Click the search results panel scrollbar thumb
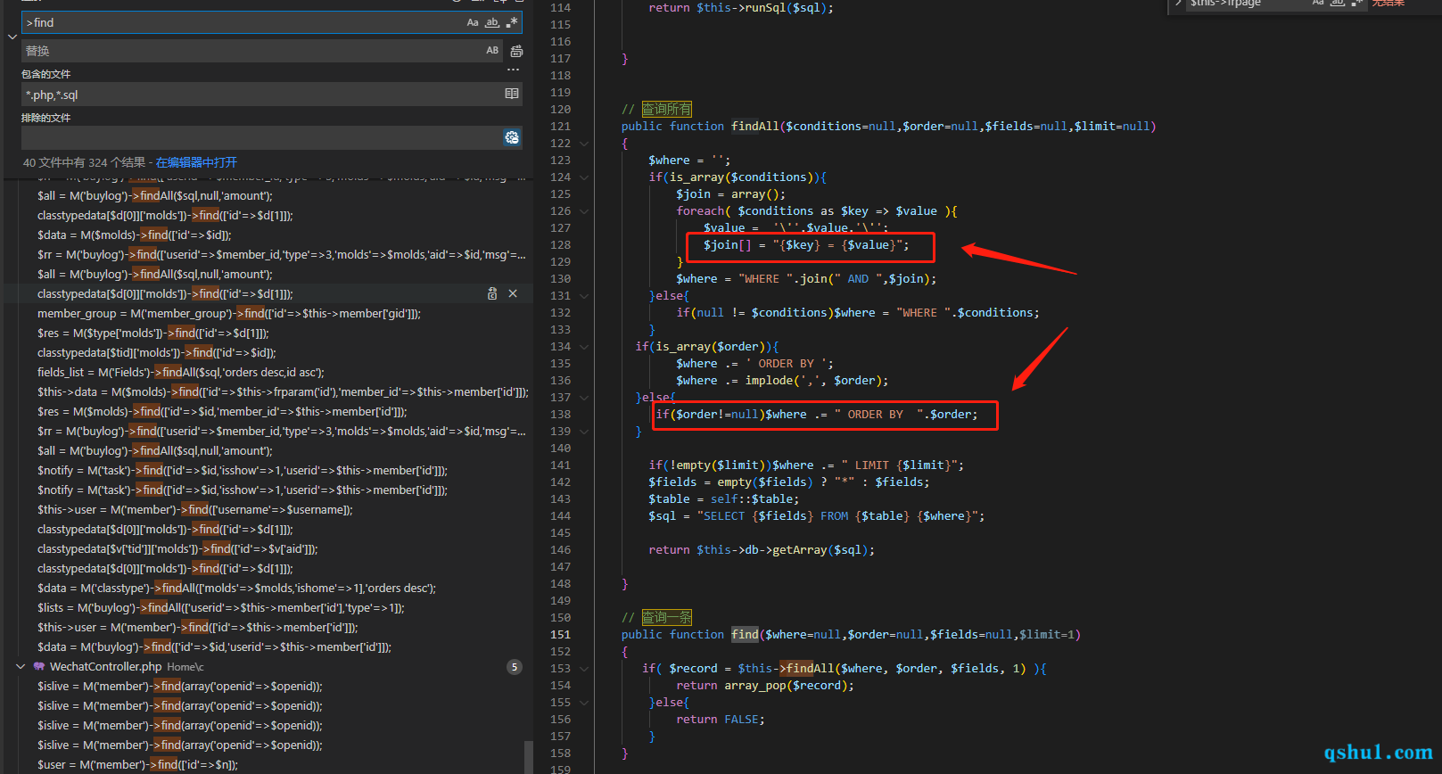This screenshot has height=774, width=1442. 529,756
